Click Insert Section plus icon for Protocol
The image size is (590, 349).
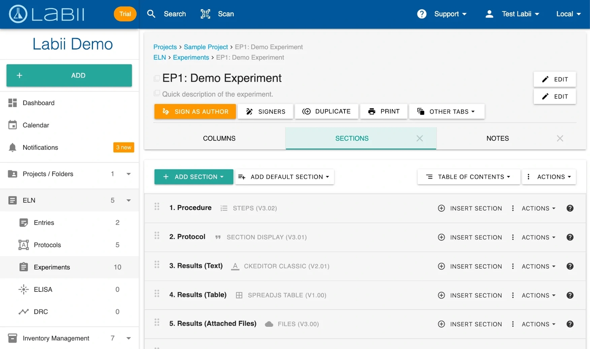pyautogui.click(x=441, y=237)
